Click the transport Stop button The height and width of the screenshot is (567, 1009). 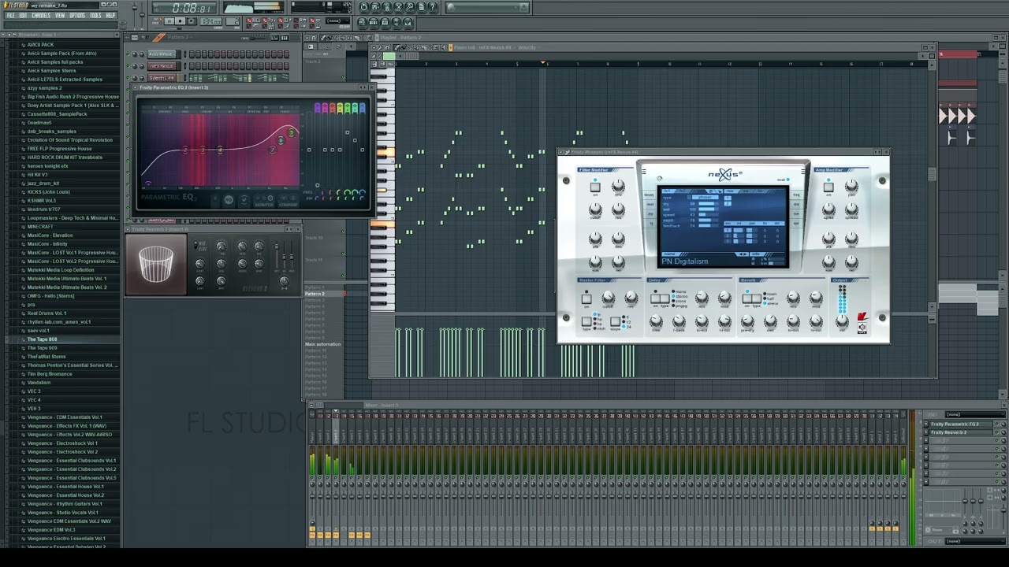coord(180,21)
